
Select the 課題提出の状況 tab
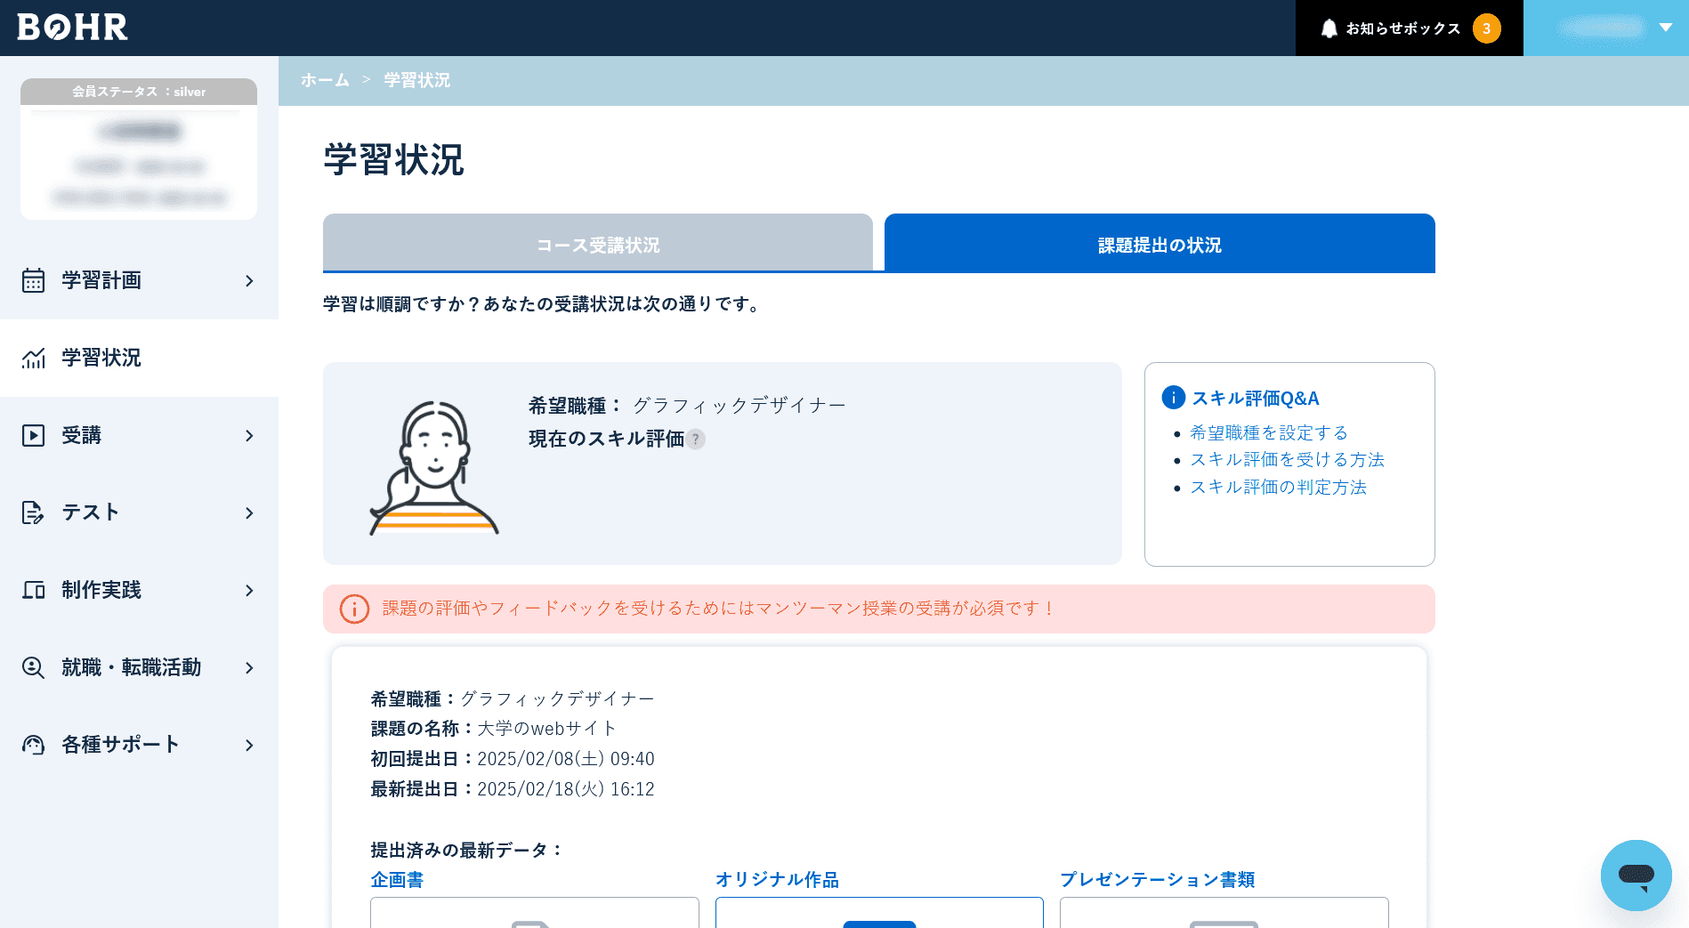click(x=1160, y=245)
